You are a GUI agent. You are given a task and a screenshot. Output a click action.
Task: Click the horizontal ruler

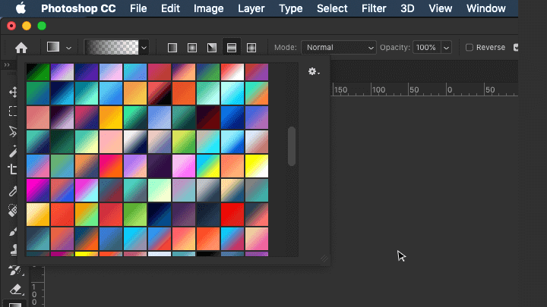[x=425, y=89]
